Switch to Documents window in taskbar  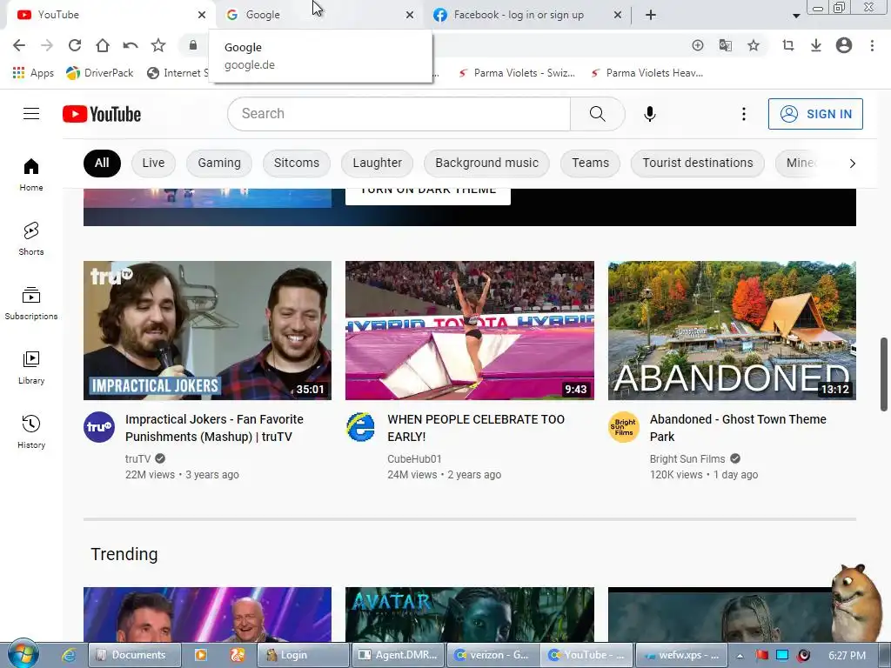pos(135,655)
